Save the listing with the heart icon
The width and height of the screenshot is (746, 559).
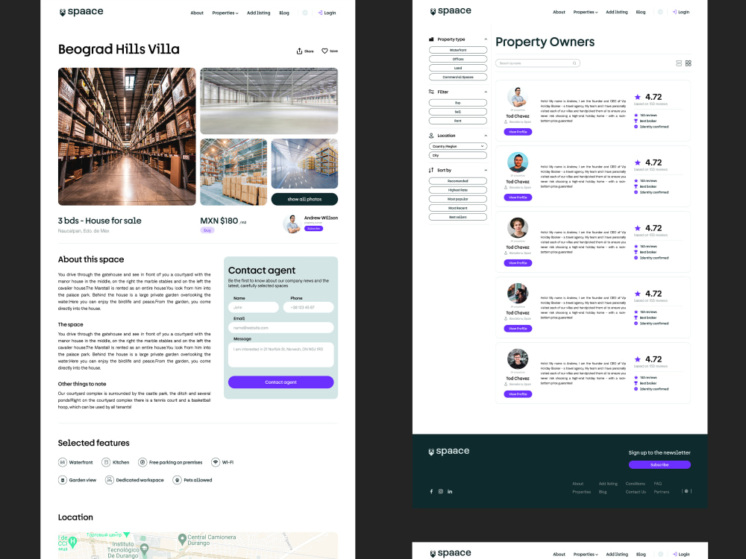pos(325,51)
